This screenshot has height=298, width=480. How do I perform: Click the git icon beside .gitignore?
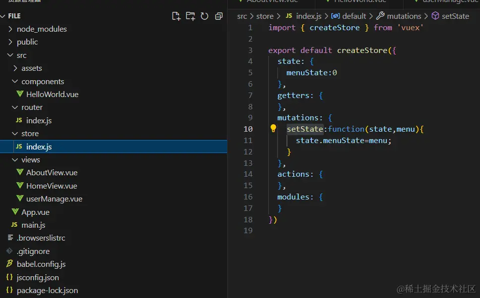pyautogui.click(x=9, y=251)
